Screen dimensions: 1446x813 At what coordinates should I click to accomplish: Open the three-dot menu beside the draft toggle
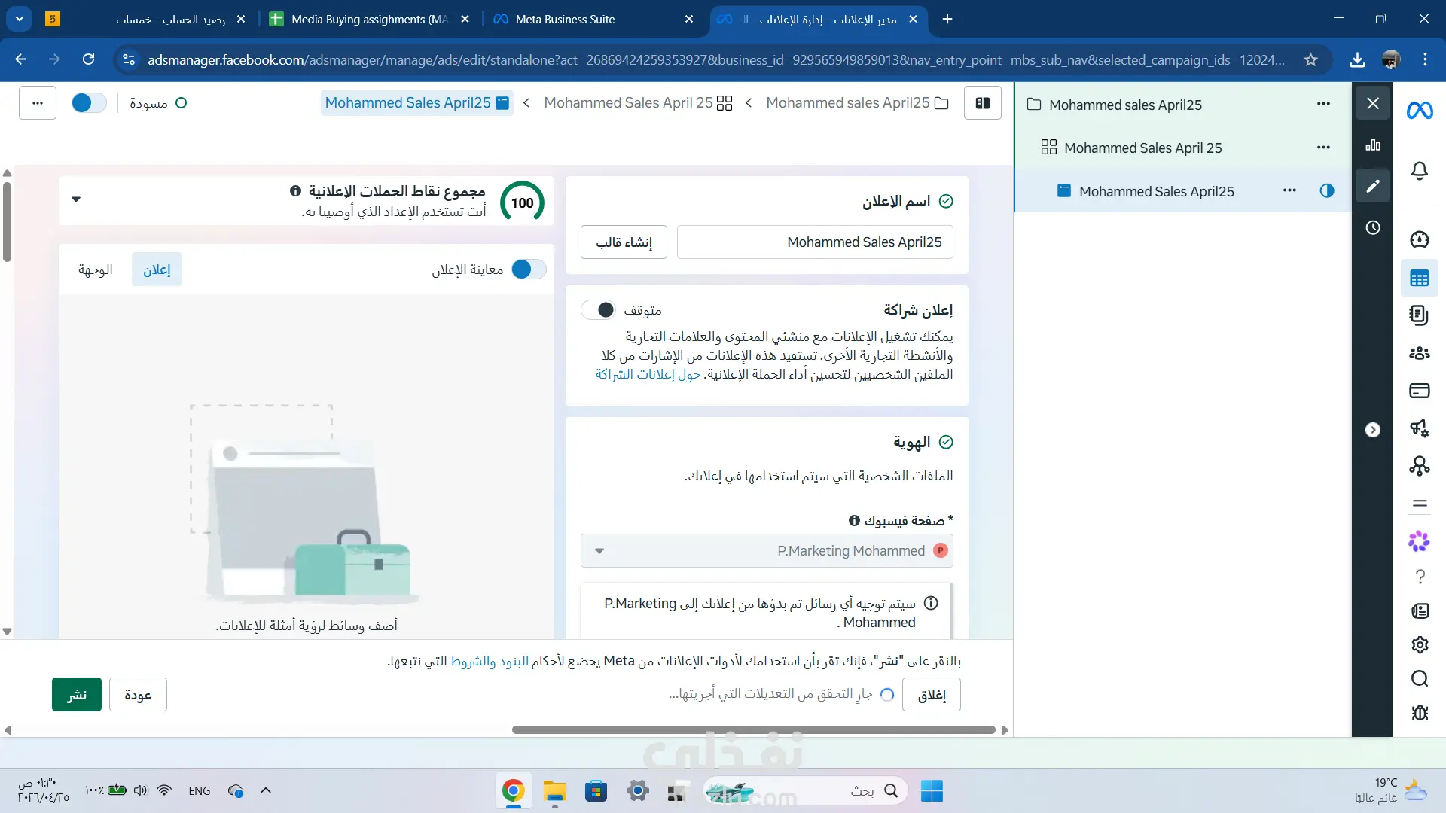[38, 103]
